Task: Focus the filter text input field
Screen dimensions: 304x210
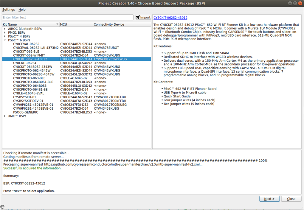Action: [68, 17]
